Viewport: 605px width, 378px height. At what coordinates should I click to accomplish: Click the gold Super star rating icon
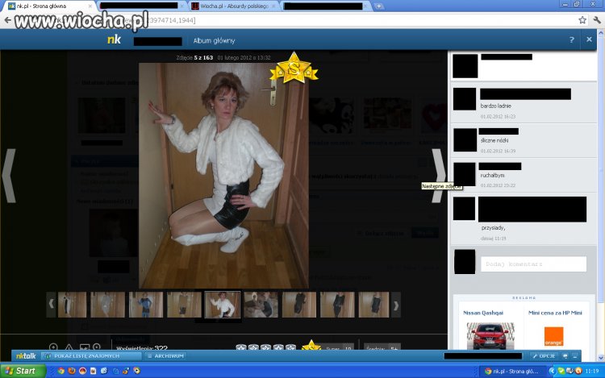point(311,345)
